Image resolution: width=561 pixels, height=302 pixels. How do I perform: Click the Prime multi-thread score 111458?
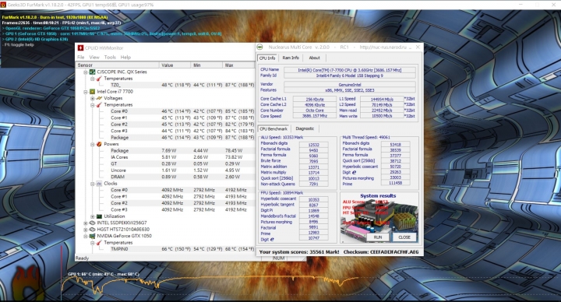click(x=395, y=183)
